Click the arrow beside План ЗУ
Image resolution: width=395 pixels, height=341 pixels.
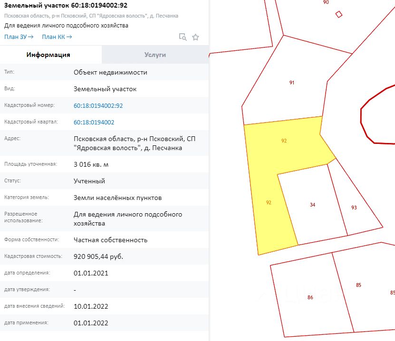click(x=31, y=37)
